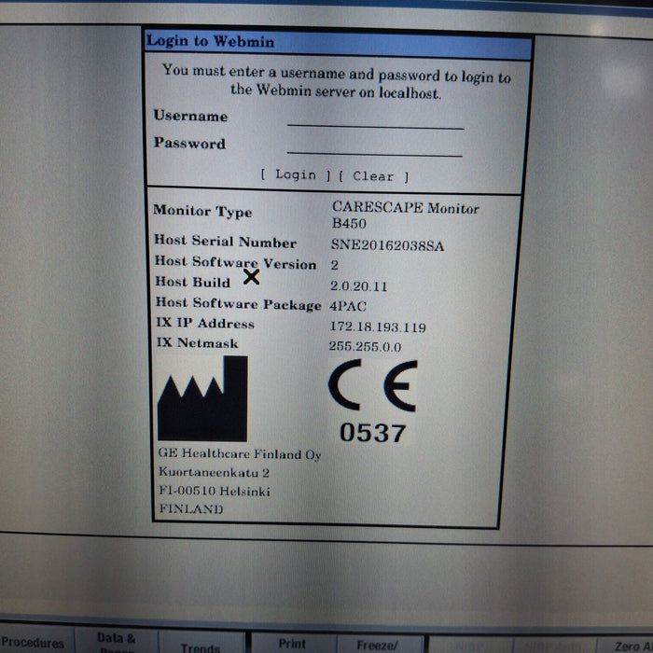Click the 0537 notified body number
The width and height of the screenshot is (653, 653).
tap(372, 433)
